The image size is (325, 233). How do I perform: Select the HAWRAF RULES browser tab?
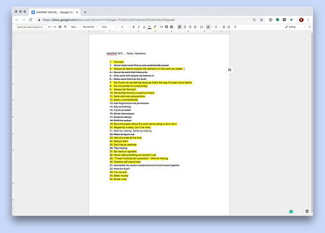point(54,12)
